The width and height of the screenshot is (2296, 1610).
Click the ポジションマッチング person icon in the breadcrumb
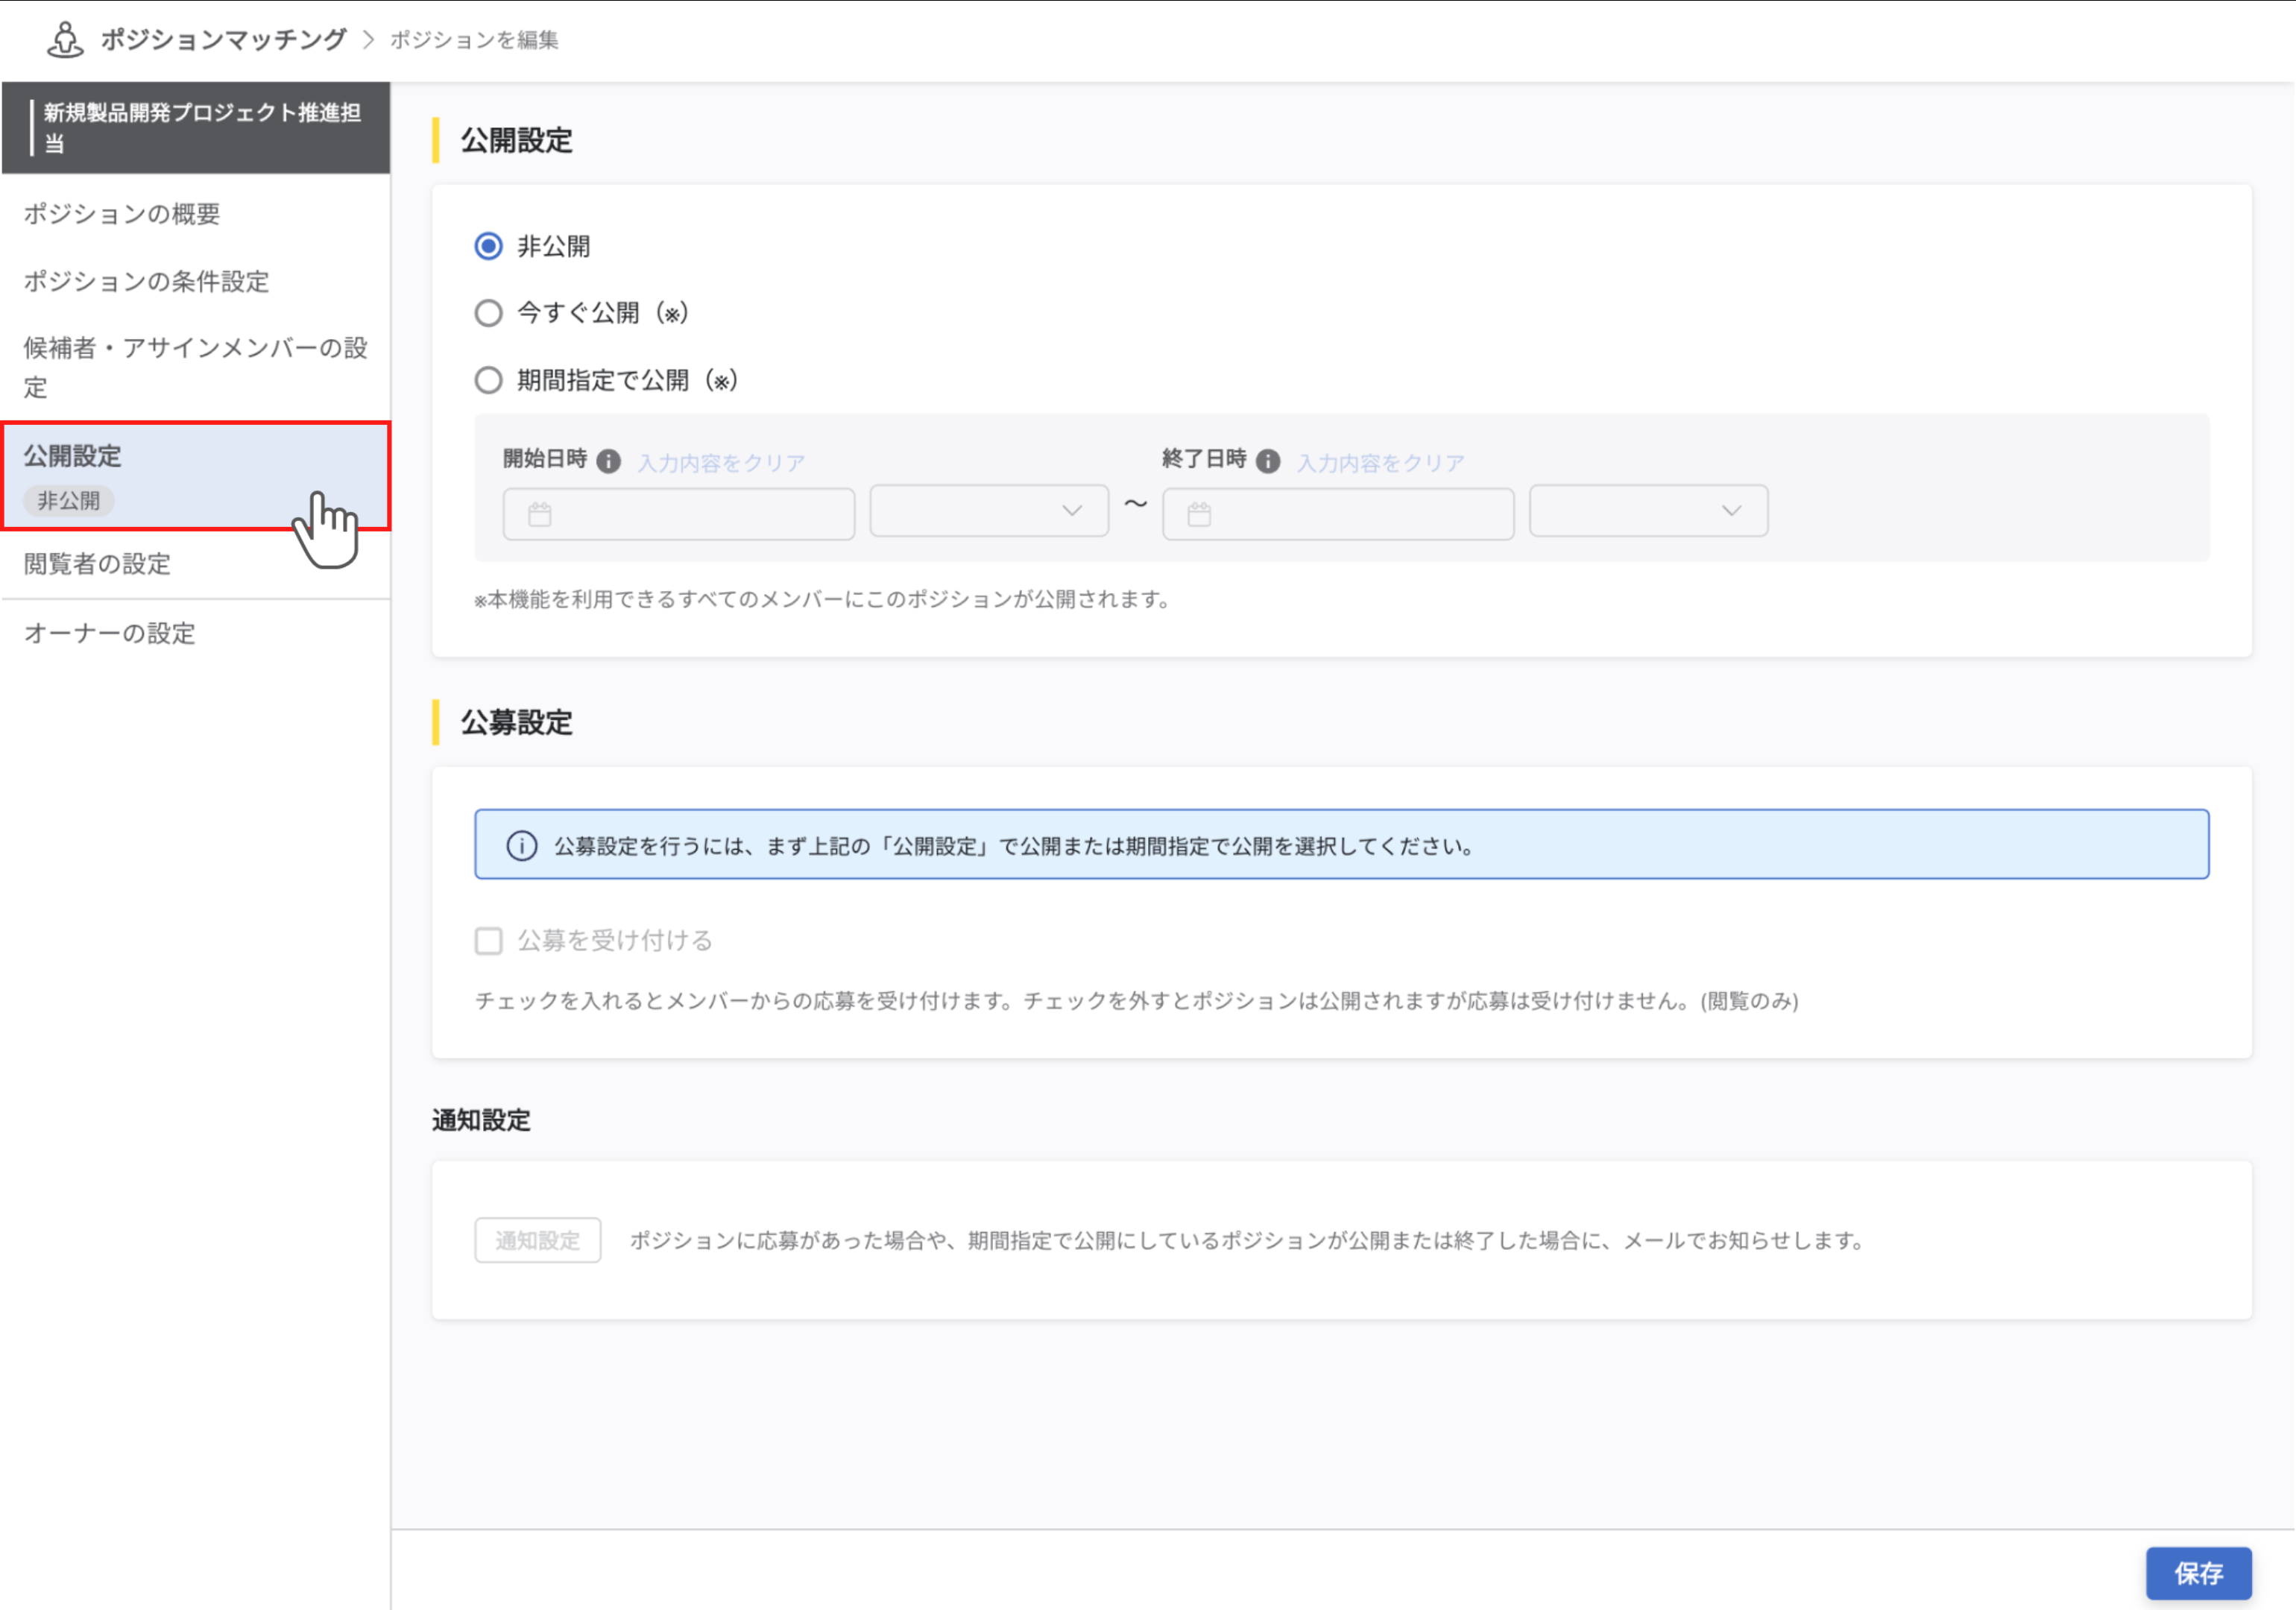click(64, 39)
